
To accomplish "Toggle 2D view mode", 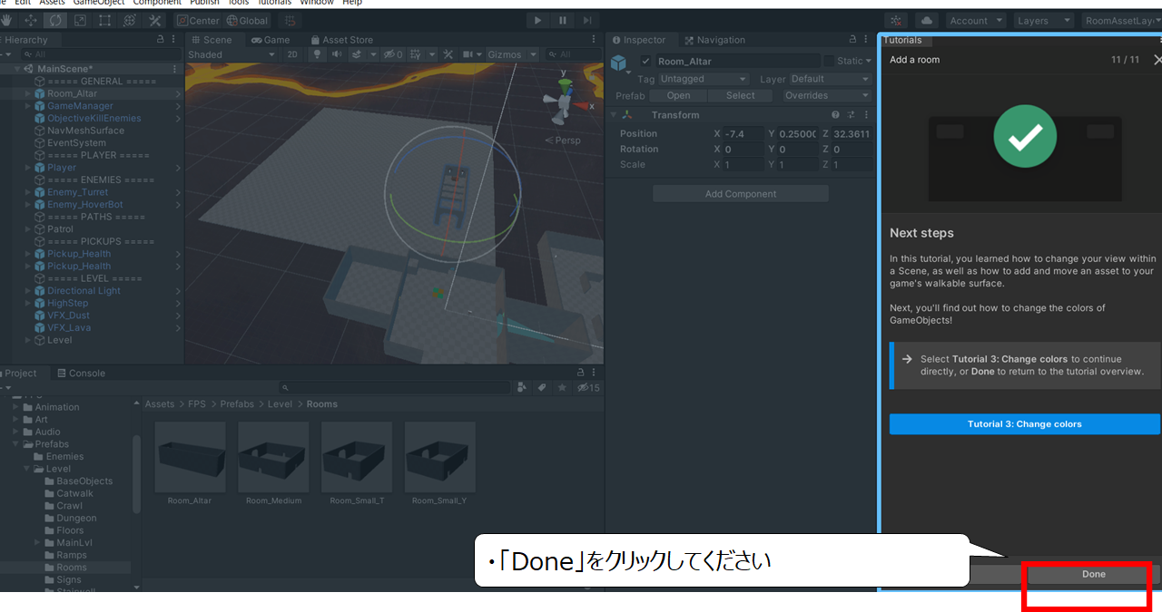I will (292, 54).
